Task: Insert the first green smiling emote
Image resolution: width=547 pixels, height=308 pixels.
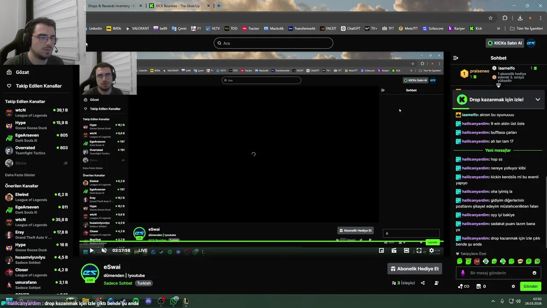Action: [460, 261]
